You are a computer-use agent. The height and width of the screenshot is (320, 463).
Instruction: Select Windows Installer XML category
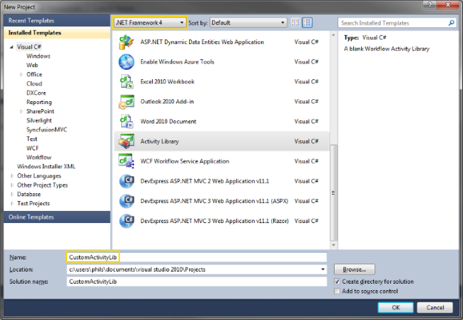(46, 167)
